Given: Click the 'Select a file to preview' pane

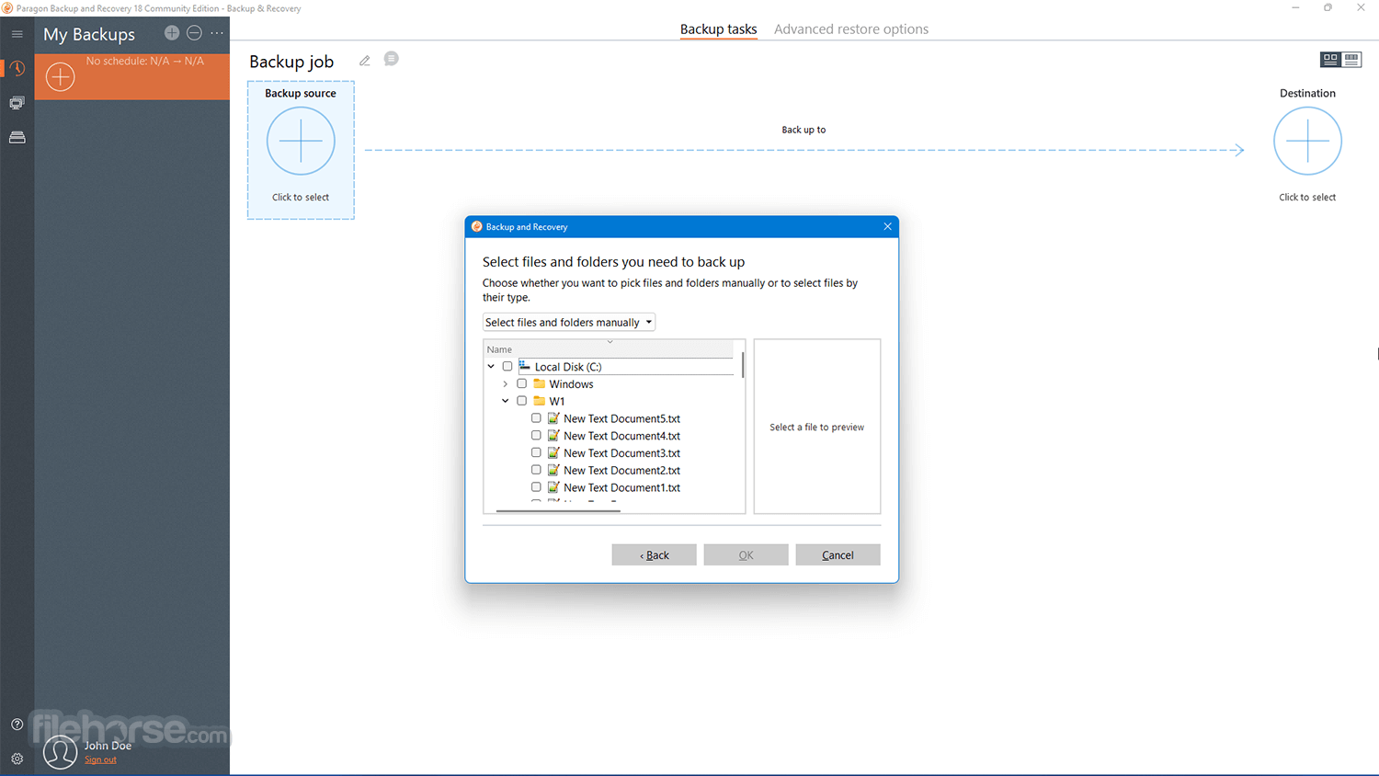Looking at the screenshot, I should click(x=816, y=427).
